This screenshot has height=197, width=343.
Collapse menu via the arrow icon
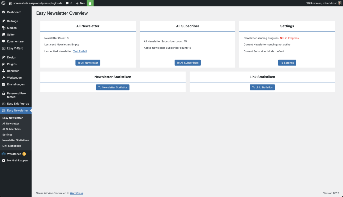(x=3, y=160)
